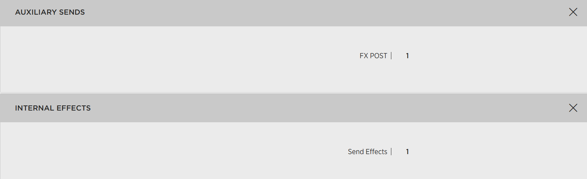Click the word EFFECTS in the lower header
The image size is (587, 179).
[74, 108]
